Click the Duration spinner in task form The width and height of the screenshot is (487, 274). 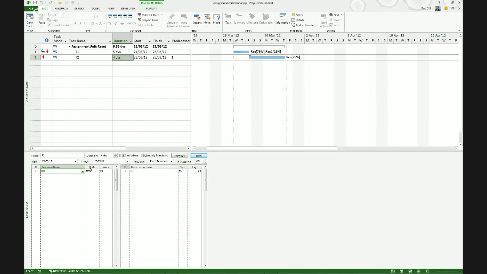pos(116,156)
